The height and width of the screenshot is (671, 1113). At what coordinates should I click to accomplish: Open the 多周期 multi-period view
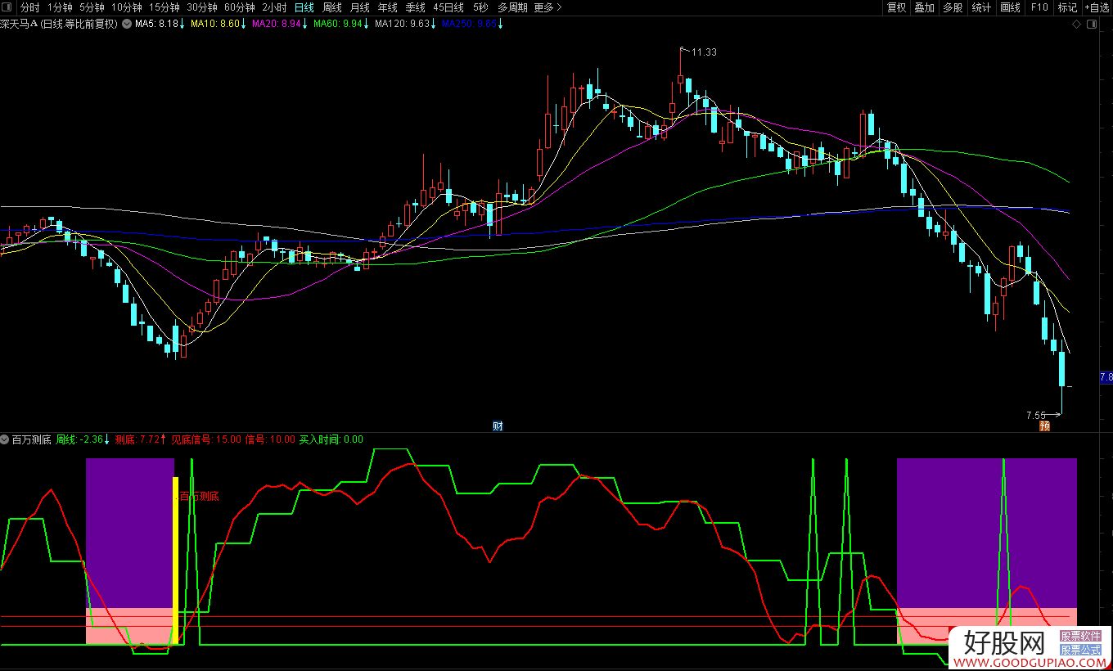(x=512, y=7)
